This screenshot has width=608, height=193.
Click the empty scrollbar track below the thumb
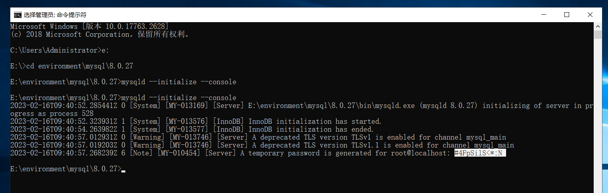(x=598, y=115)
